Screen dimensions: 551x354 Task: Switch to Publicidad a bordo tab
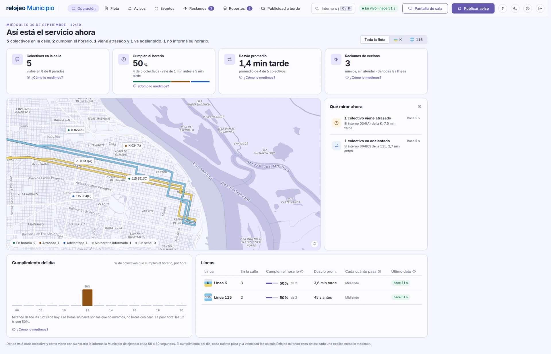pos(281,9)
